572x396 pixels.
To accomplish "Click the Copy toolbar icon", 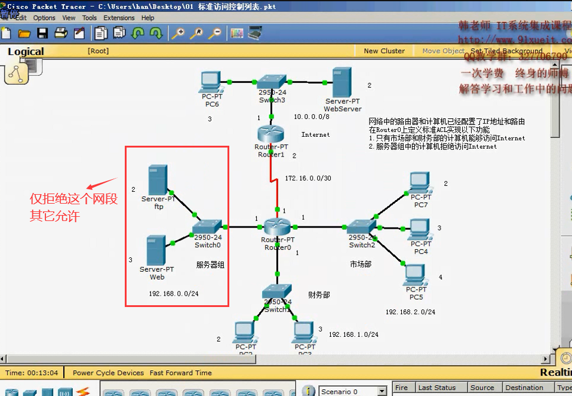I will 101,33.
